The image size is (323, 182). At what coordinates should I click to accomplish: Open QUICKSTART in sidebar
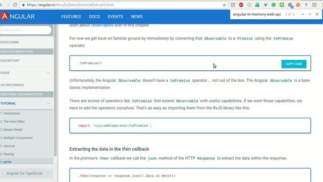(10, 61)
